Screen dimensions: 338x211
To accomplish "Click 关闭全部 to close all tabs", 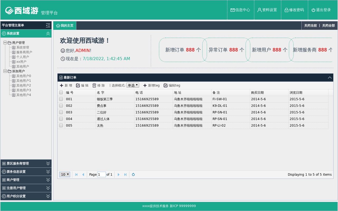I will point(328,26).
